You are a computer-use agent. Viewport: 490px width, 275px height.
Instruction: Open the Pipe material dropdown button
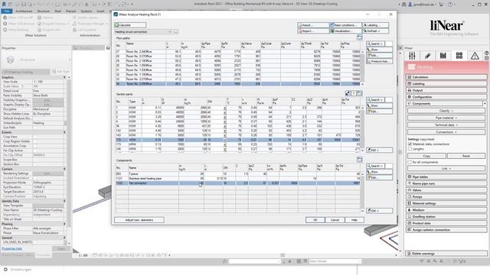pyautogui.click(x=446, y=118)
